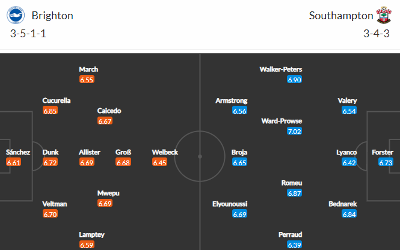Screen dimensions: 400x250
Task: Select player Dunk on the pitch
Action: pyautogui.click(x=51, y=152)
